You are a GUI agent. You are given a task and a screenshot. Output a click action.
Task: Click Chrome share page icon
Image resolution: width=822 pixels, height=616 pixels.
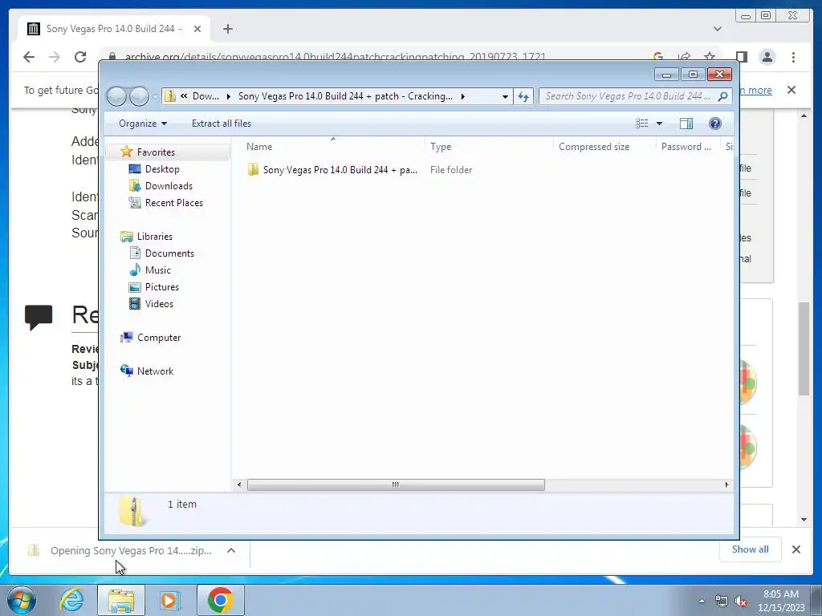[684, 57]
